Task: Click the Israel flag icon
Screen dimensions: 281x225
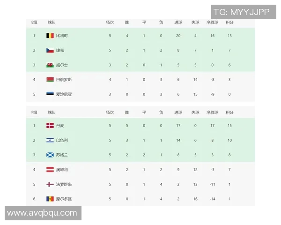Action: tap(50, 140)
